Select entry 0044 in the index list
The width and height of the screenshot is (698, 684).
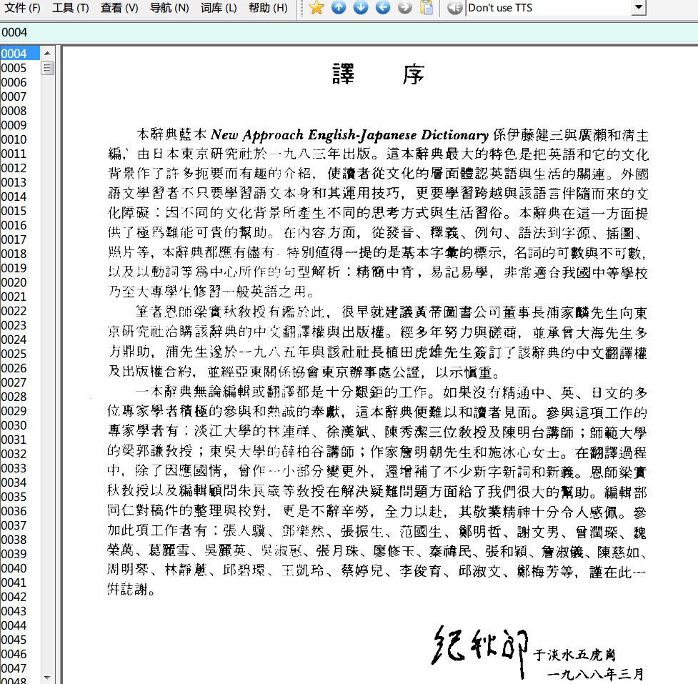[x=20, y=625]
